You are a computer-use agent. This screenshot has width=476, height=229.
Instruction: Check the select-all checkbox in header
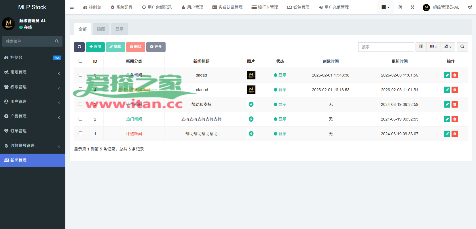[x=80, y=61]
